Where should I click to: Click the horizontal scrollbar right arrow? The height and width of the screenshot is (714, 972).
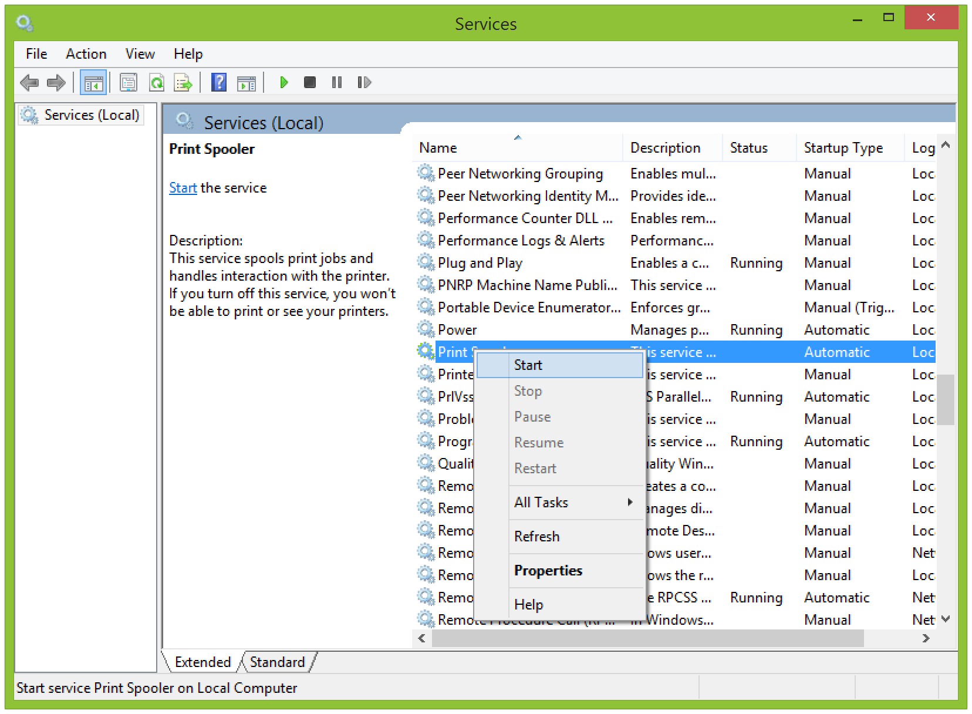pyautogui.click(x=926, y=638)
